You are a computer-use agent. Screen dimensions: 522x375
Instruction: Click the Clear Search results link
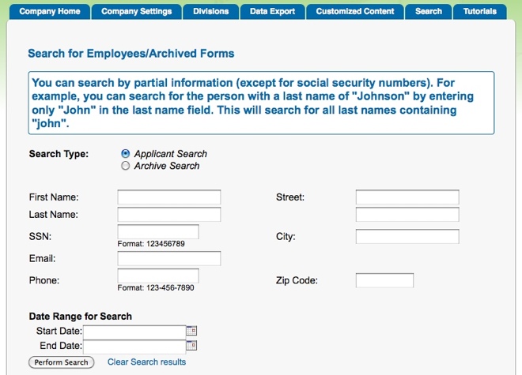coord(146,362)
